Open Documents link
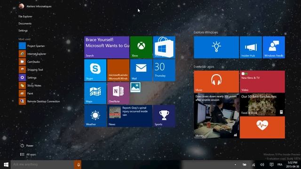Screen dimensions: 301x169 click(x=25, y=23)
